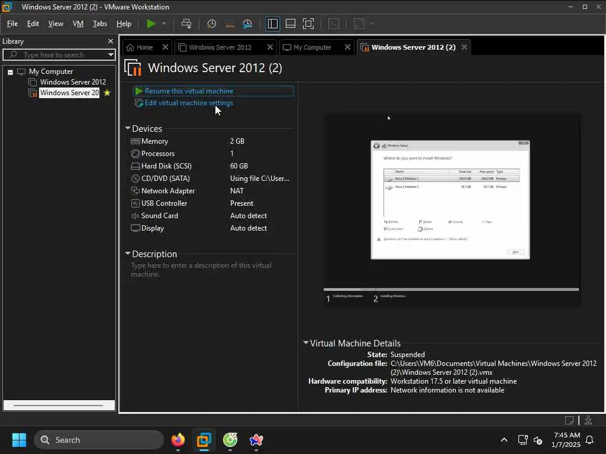The height and width of the screenshot is (454, 606).
Task: Switch to the Windows Server 2012 tab
Action: (220, 47)
